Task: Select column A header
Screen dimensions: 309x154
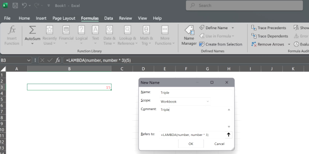Action: 16,69
